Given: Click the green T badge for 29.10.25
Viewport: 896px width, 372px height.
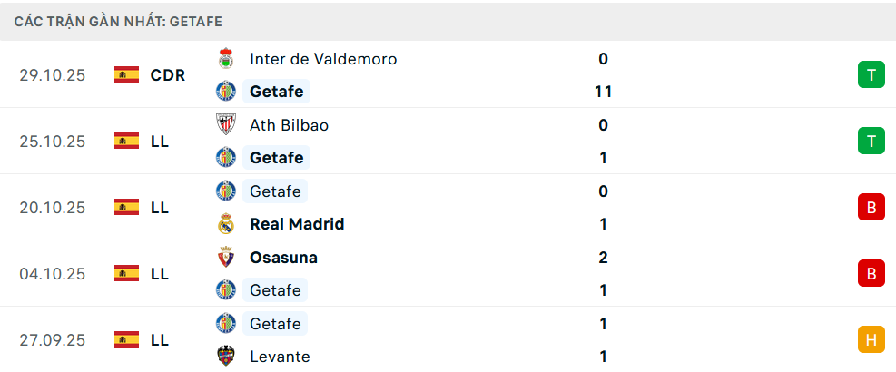Looking at the screenshot, I should pyautogui.click(x=871, y=75).
